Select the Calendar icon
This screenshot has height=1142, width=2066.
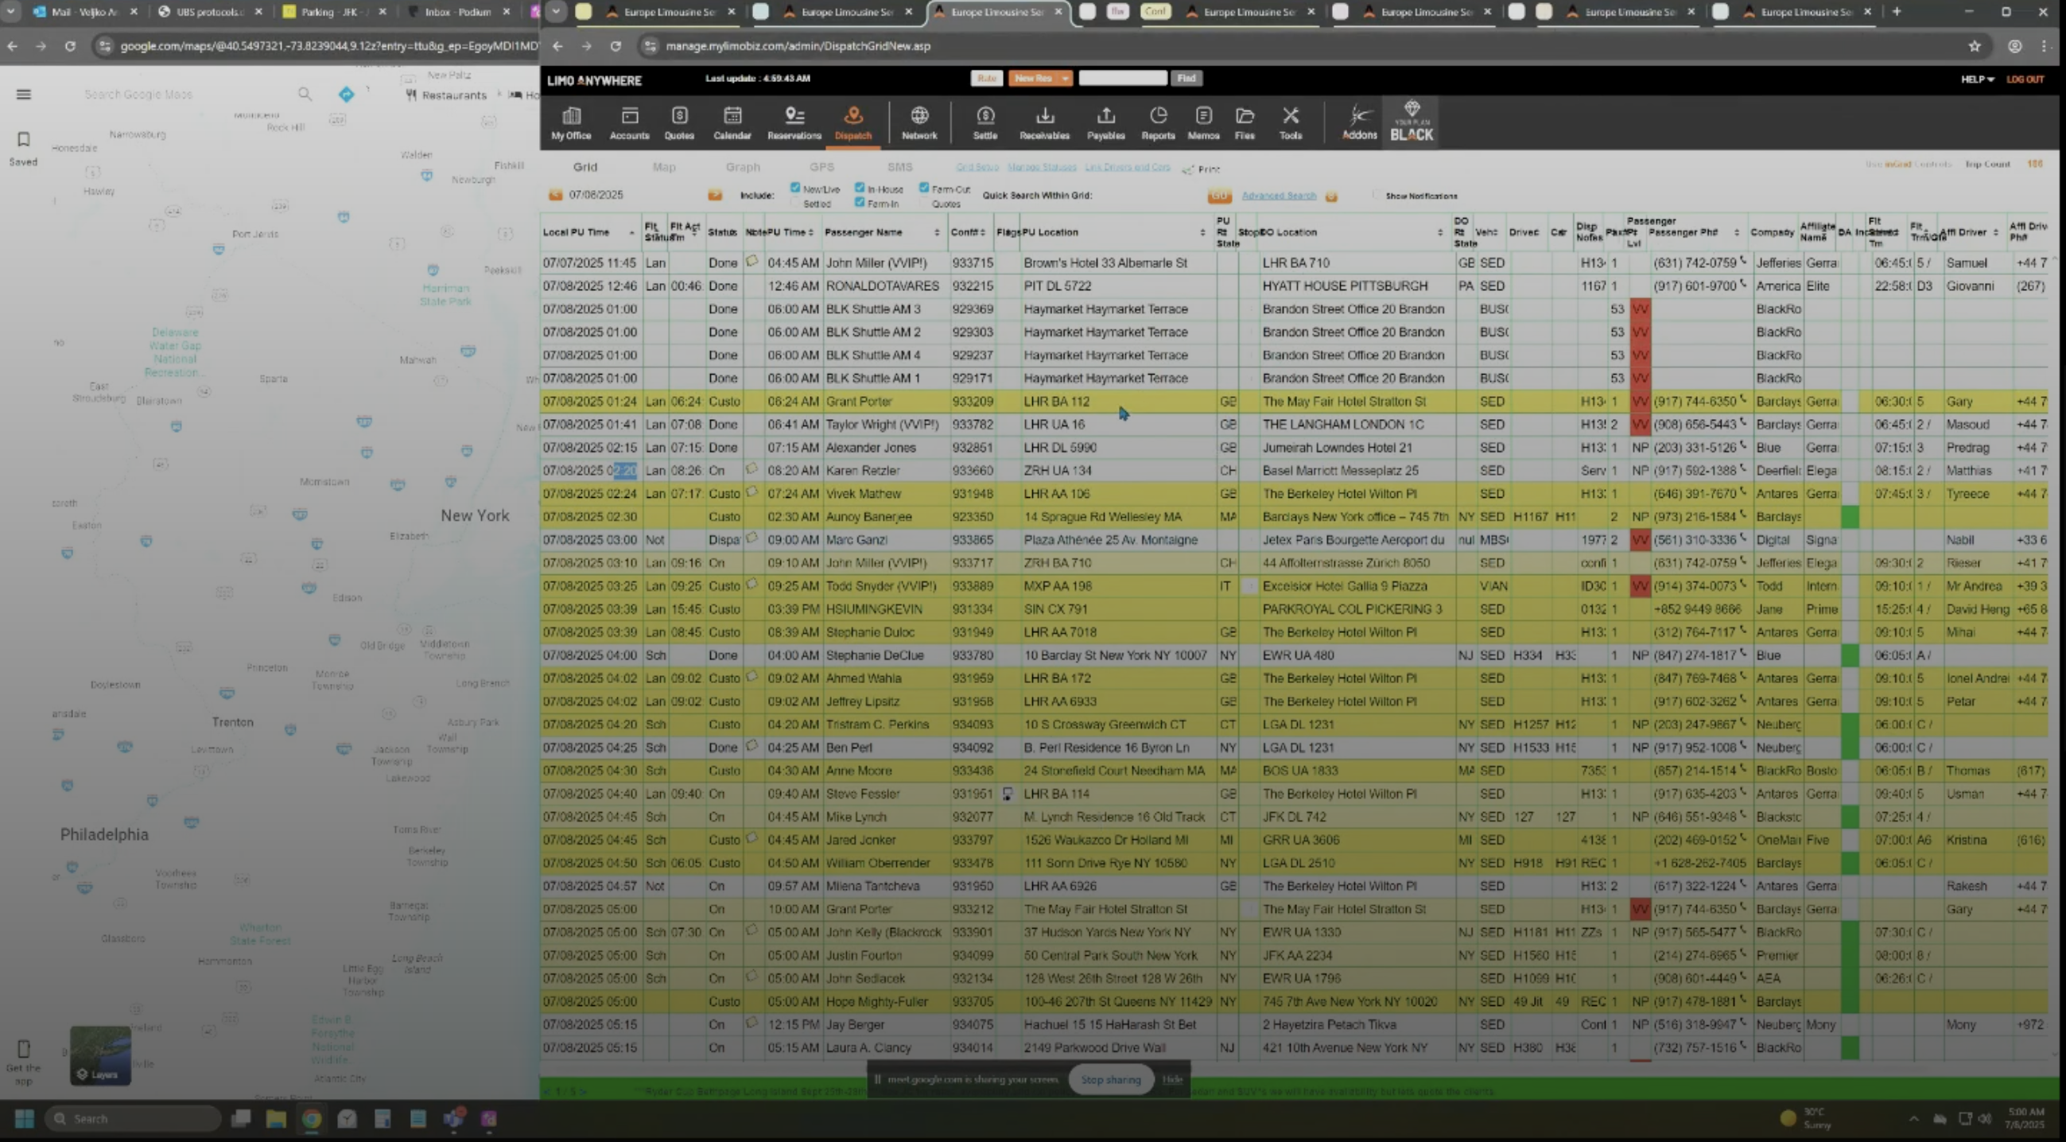click(x=732, y=122)
